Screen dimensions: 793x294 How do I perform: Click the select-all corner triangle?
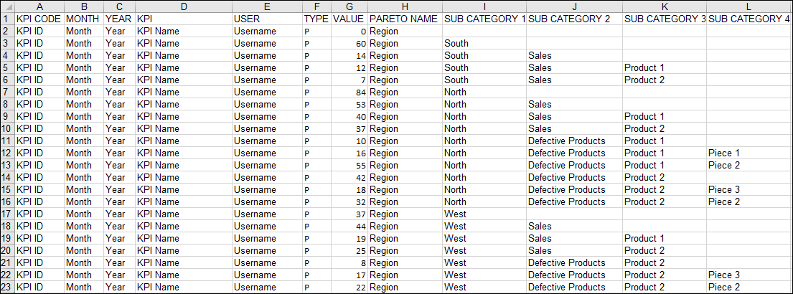(7, 6)
